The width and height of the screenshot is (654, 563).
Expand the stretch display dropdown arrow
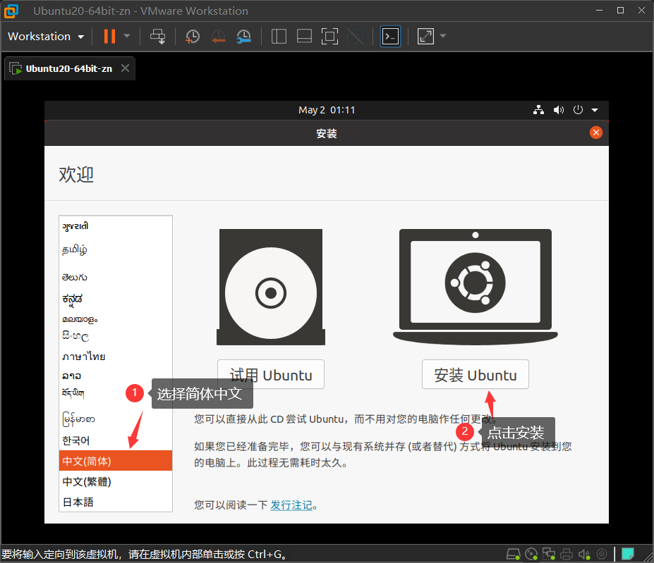(x=443, y=36)
